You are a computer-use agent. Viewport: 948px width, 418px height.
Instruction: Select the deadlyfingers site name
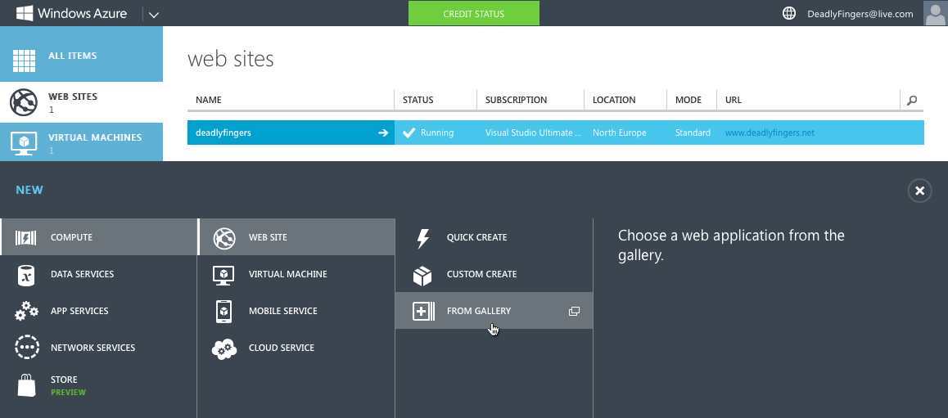point(223,133)
